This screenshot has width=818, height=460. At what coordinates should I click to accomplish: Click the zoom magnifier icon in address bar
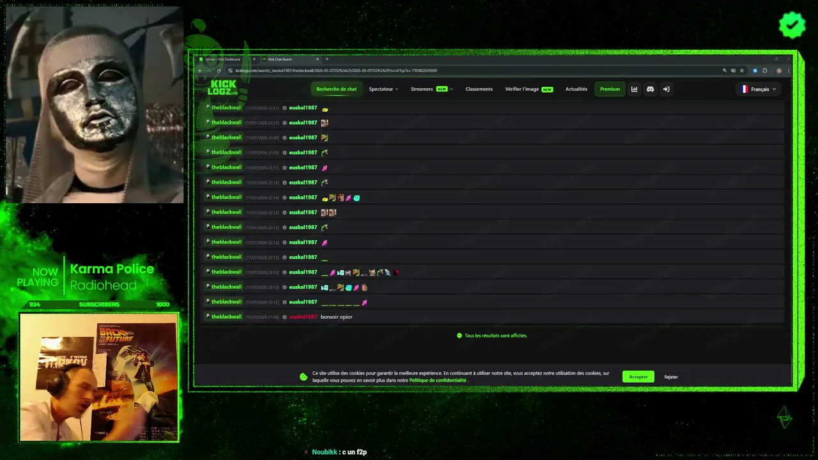pyautogui.click(x=725, y=70)
